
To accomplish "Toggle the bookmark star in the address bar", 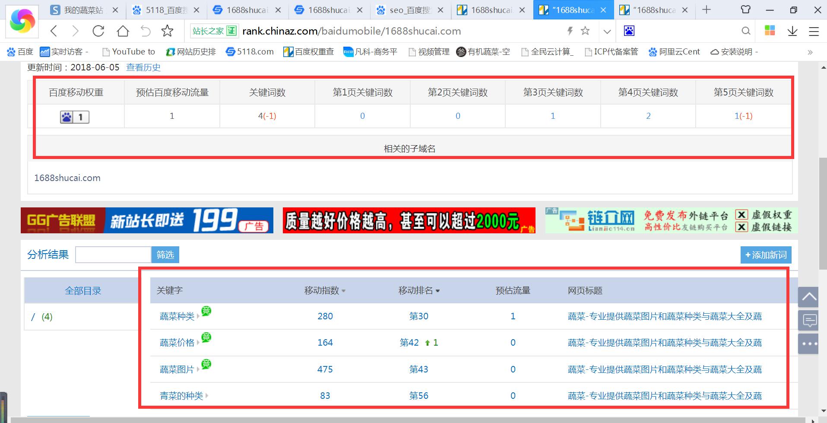I will [585, 31].
